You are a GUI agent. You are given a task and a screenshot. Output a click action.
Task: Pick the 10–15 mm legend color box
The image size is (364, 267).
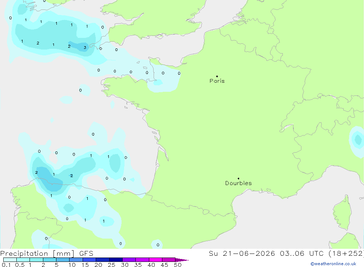tap(76, 260)
